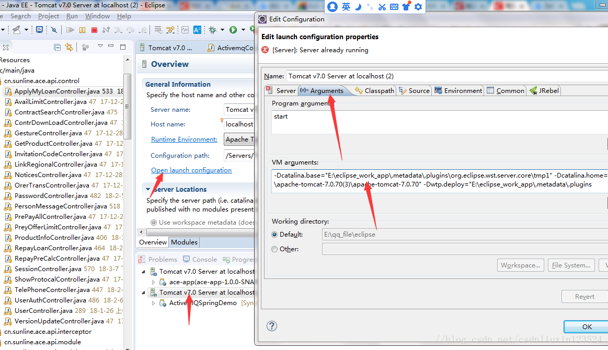Image resolution: width=608 pixels, height=350 pixels.
Task: Click the keyboard icon in the IME toolbar
Action: click(x=394, y=7)
